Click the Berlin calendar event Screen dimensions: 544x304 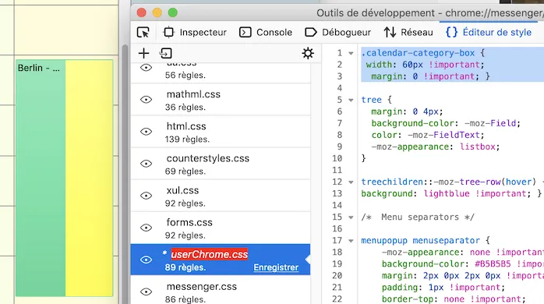pos(41,178)
